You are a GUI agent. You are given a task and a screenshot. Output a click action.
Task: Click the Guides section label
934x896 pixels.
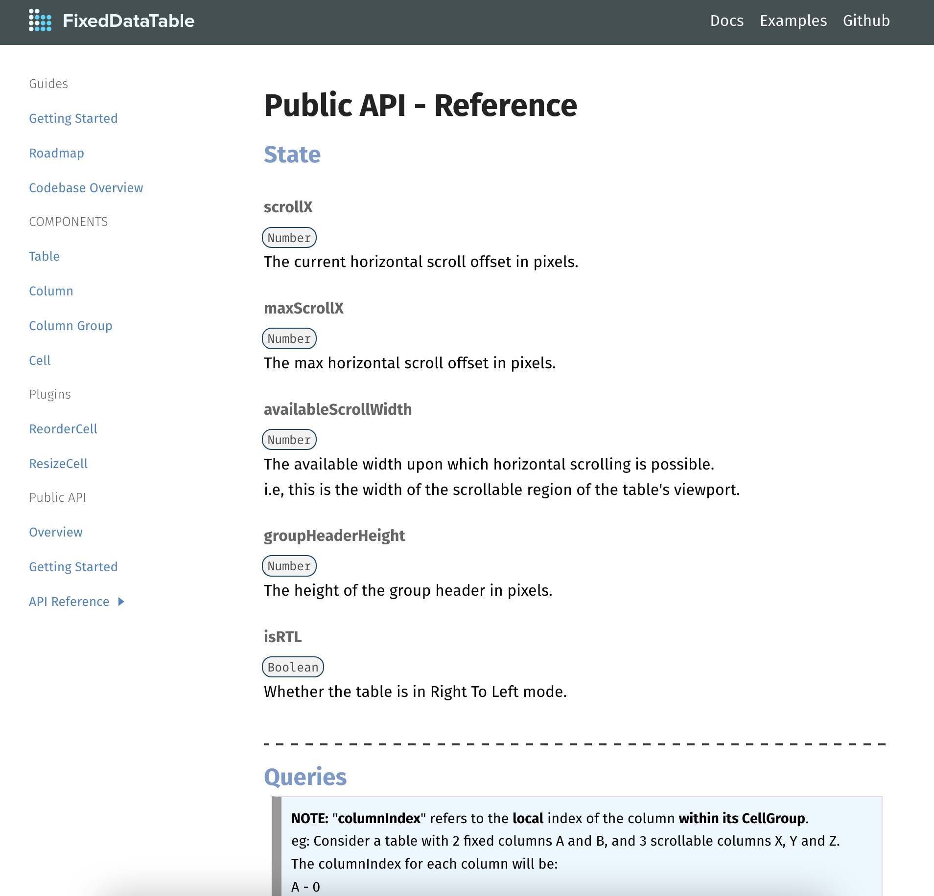tap(49, 84)
